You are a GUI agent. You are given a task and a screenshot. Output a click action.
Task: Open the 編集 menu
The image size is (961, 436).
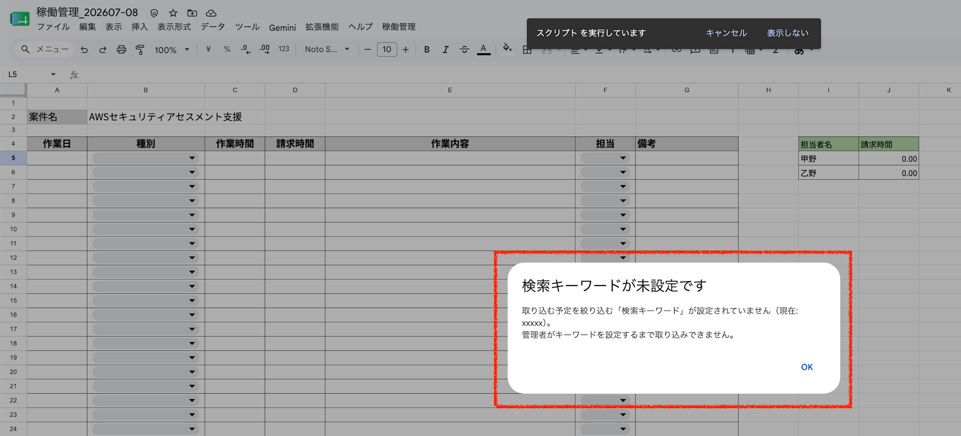(87, 27)
